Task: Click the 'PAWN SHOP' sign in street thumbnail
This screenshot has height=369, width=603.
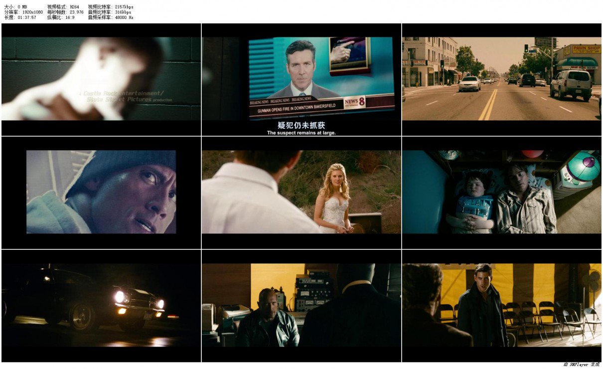Action: (x=586, y=49)
